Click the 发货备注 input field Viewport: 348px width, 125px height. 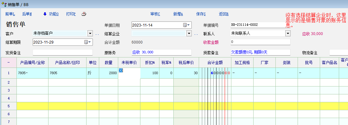(62, 52)
